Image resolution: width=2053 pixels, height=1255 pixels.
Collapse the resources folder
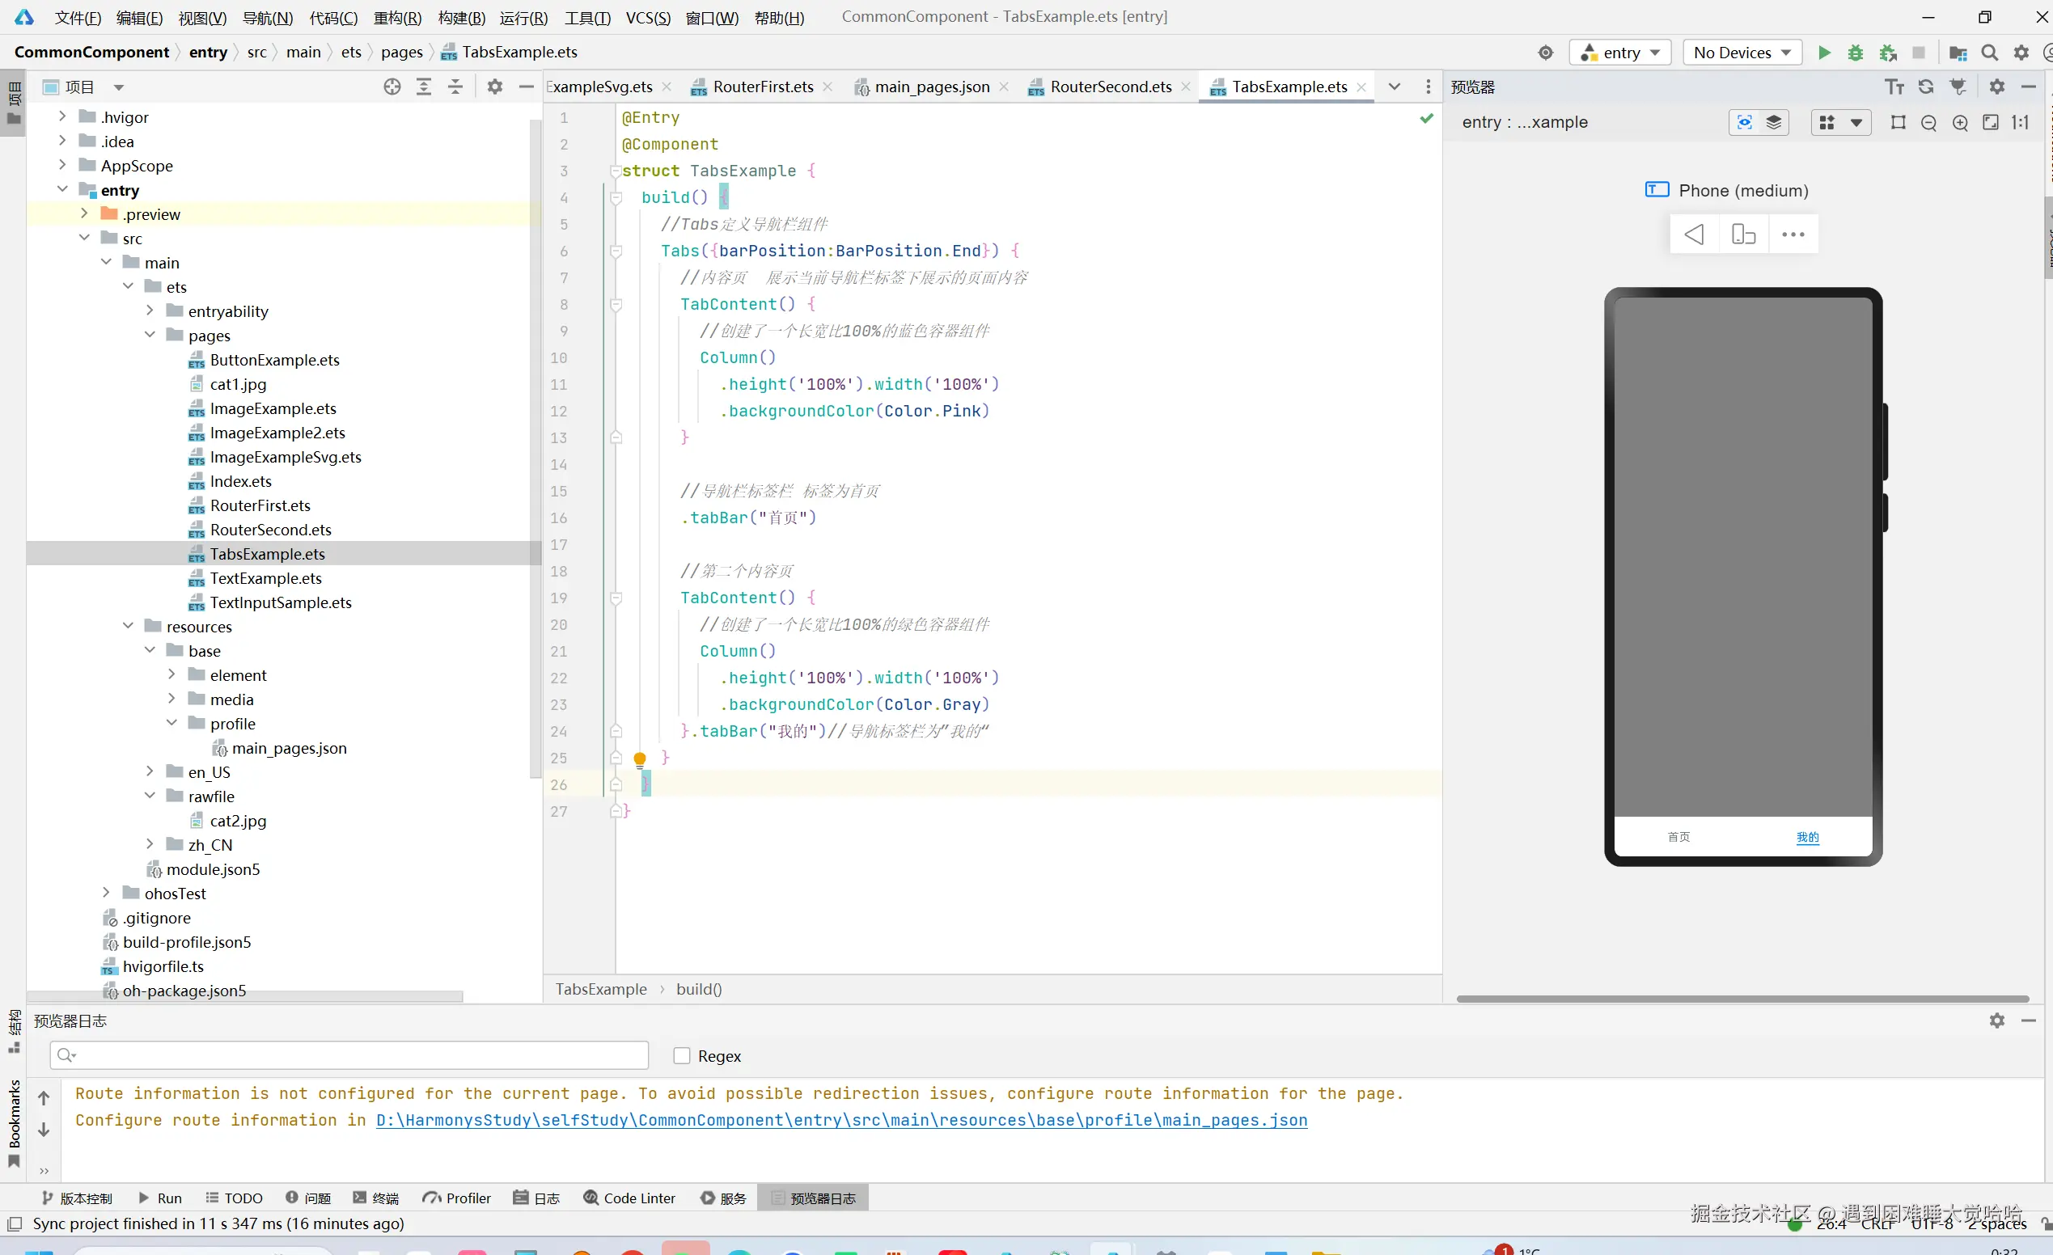(x=129, y=626)
